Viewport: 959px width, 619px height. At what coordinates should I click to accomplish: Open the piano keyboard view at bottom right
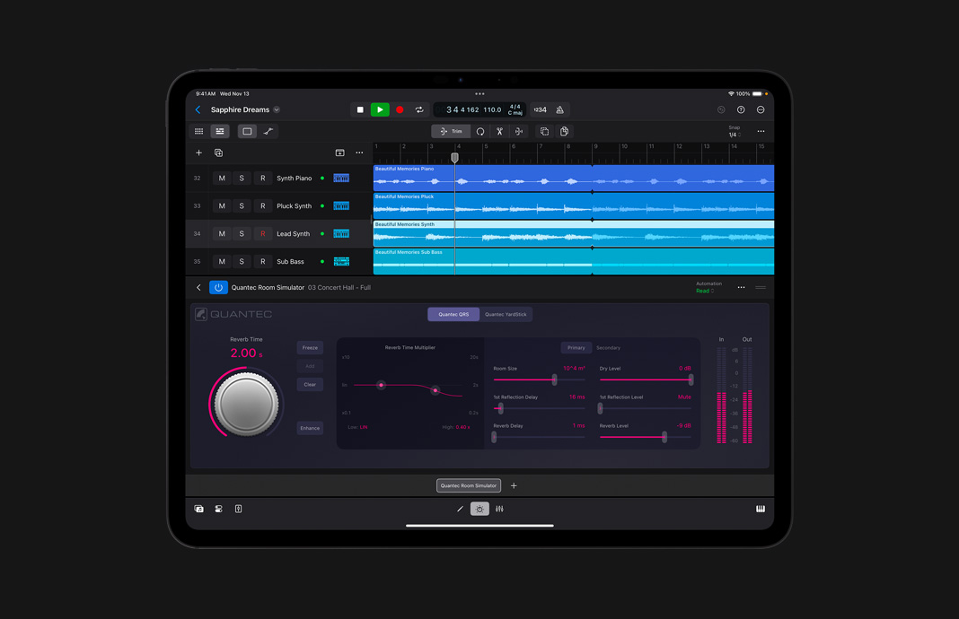point(761,509)
